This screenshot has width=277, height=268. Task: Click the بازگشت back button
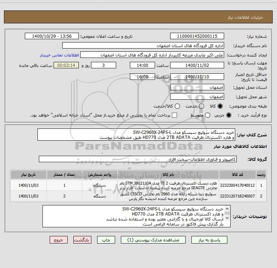[82, 240]
